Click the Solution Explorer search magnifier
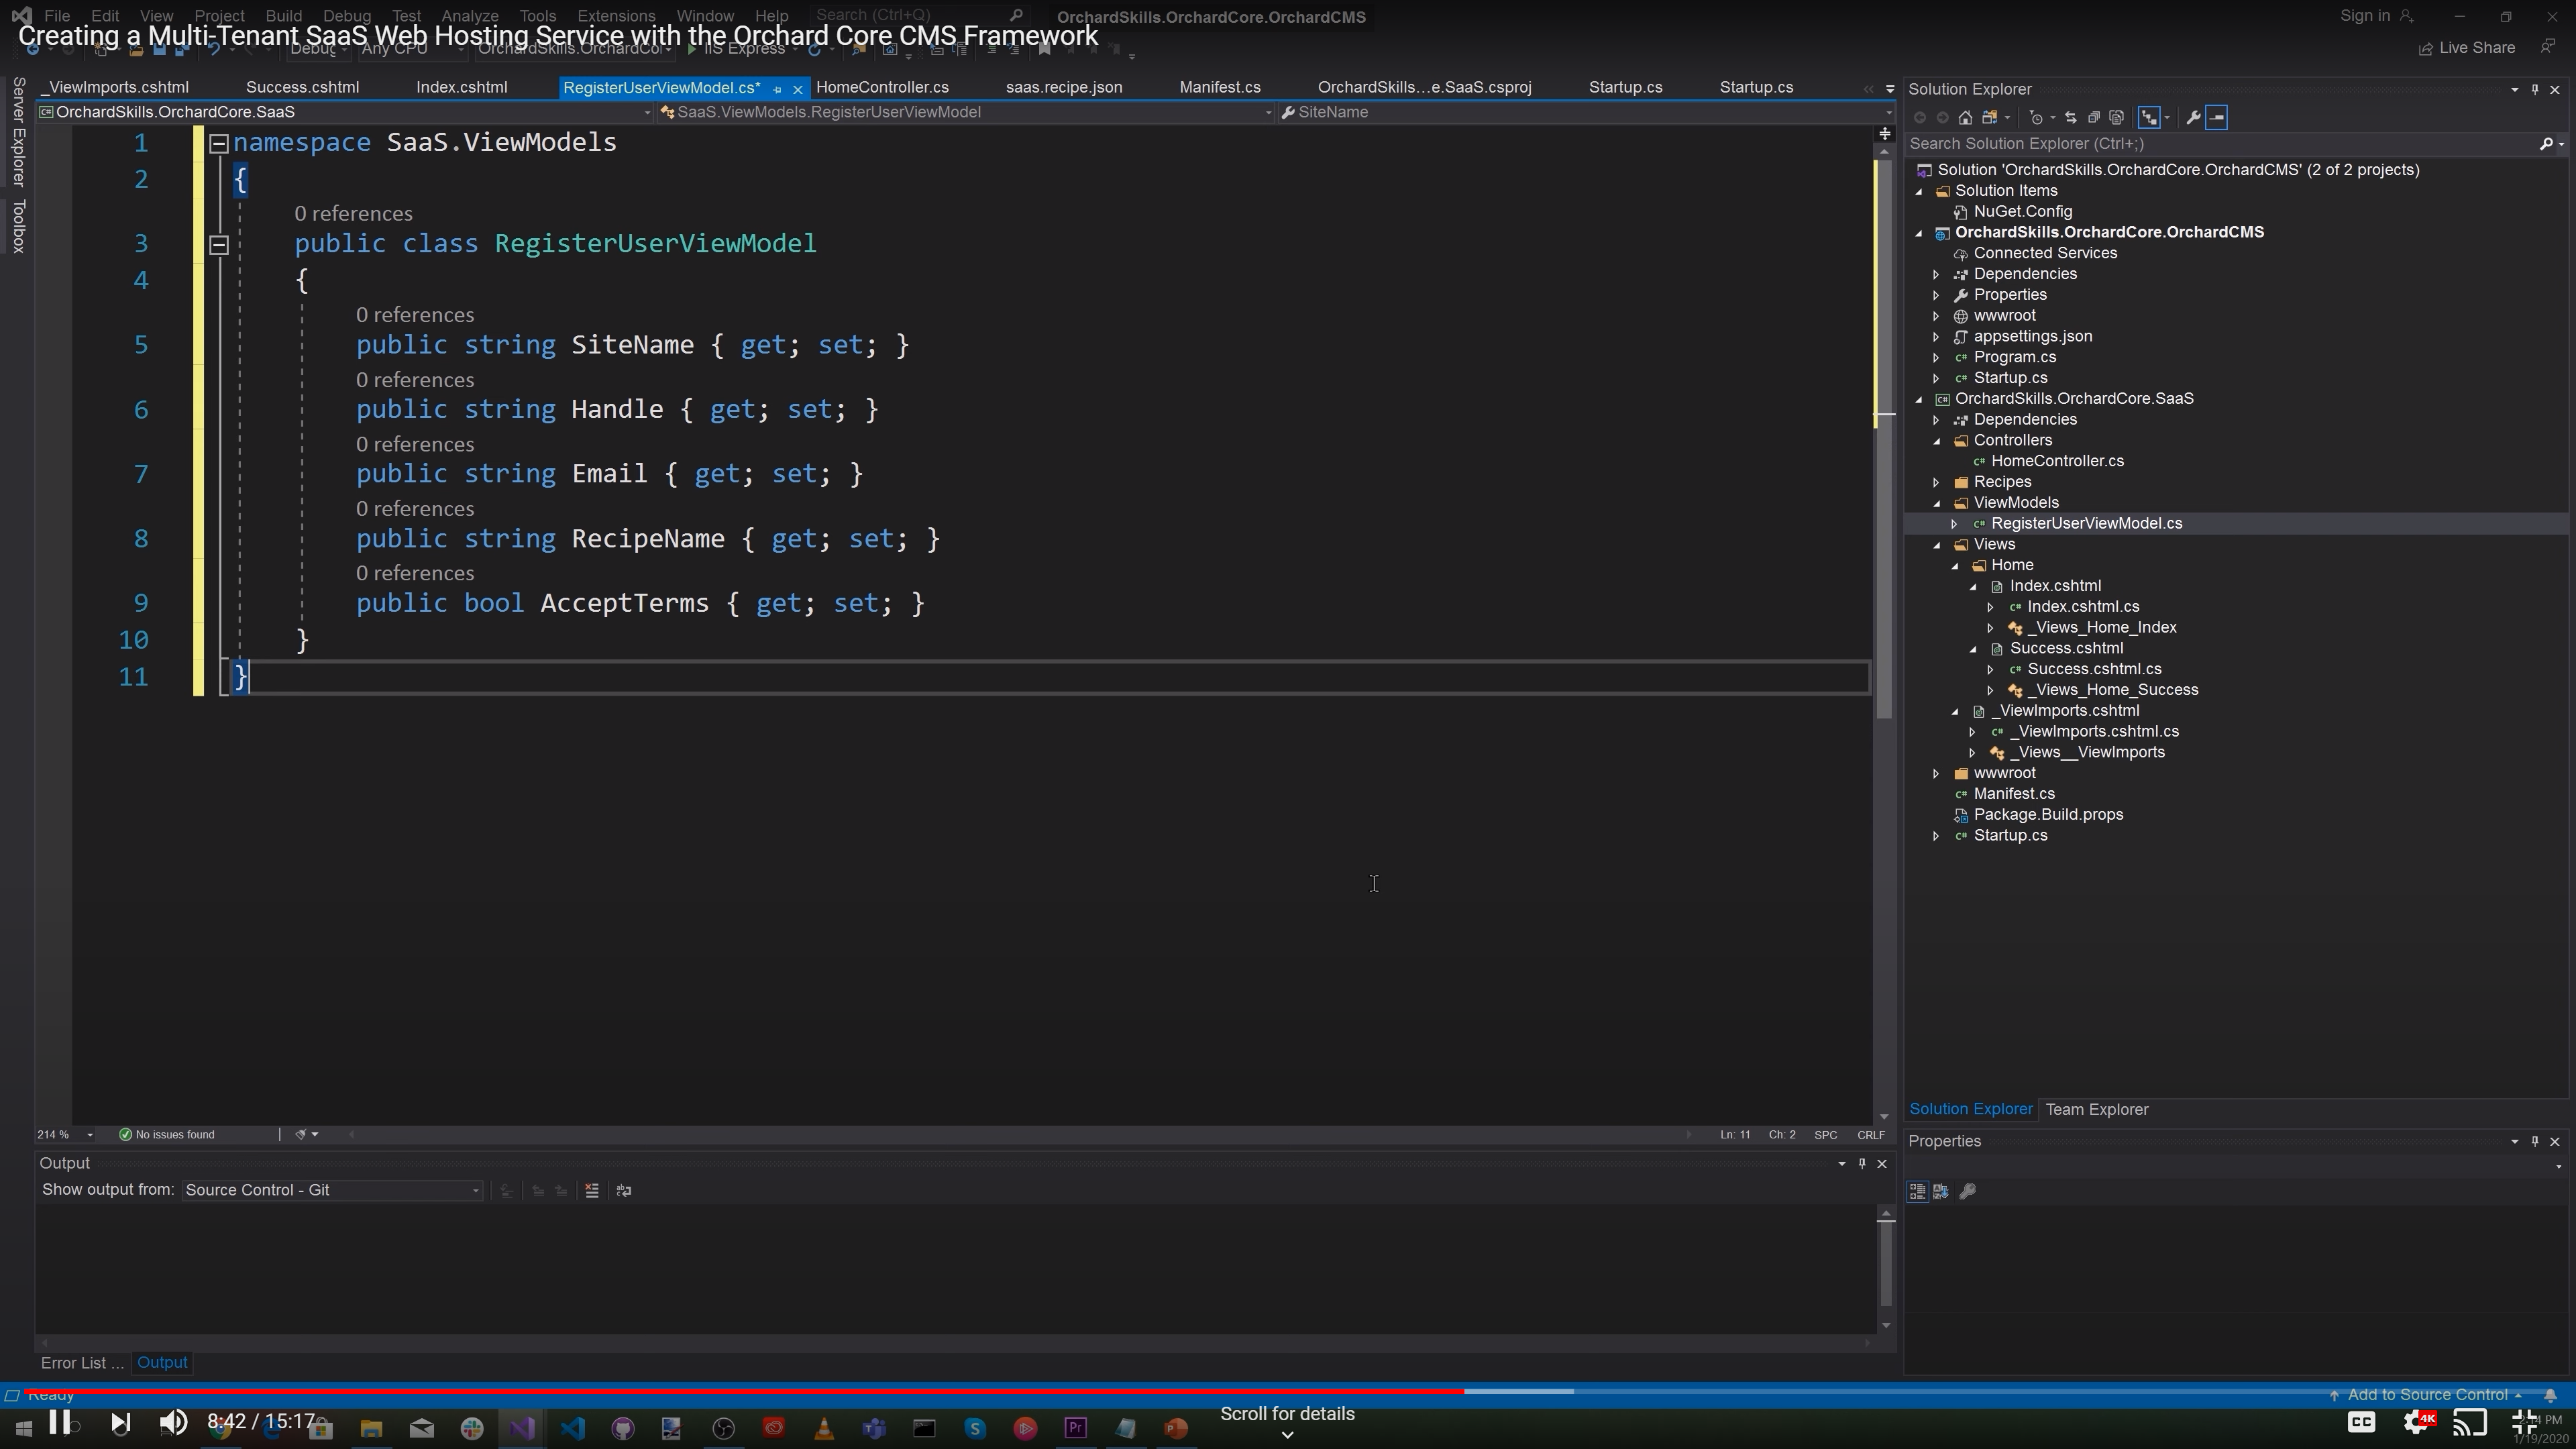Viewport: 2576px width, 1449px height. click(x=2546, y=144)
